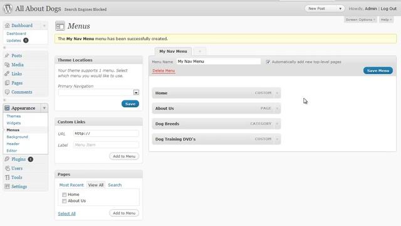Open the Dashboard sub-item link
401x226 pixels.
(16, 33)
